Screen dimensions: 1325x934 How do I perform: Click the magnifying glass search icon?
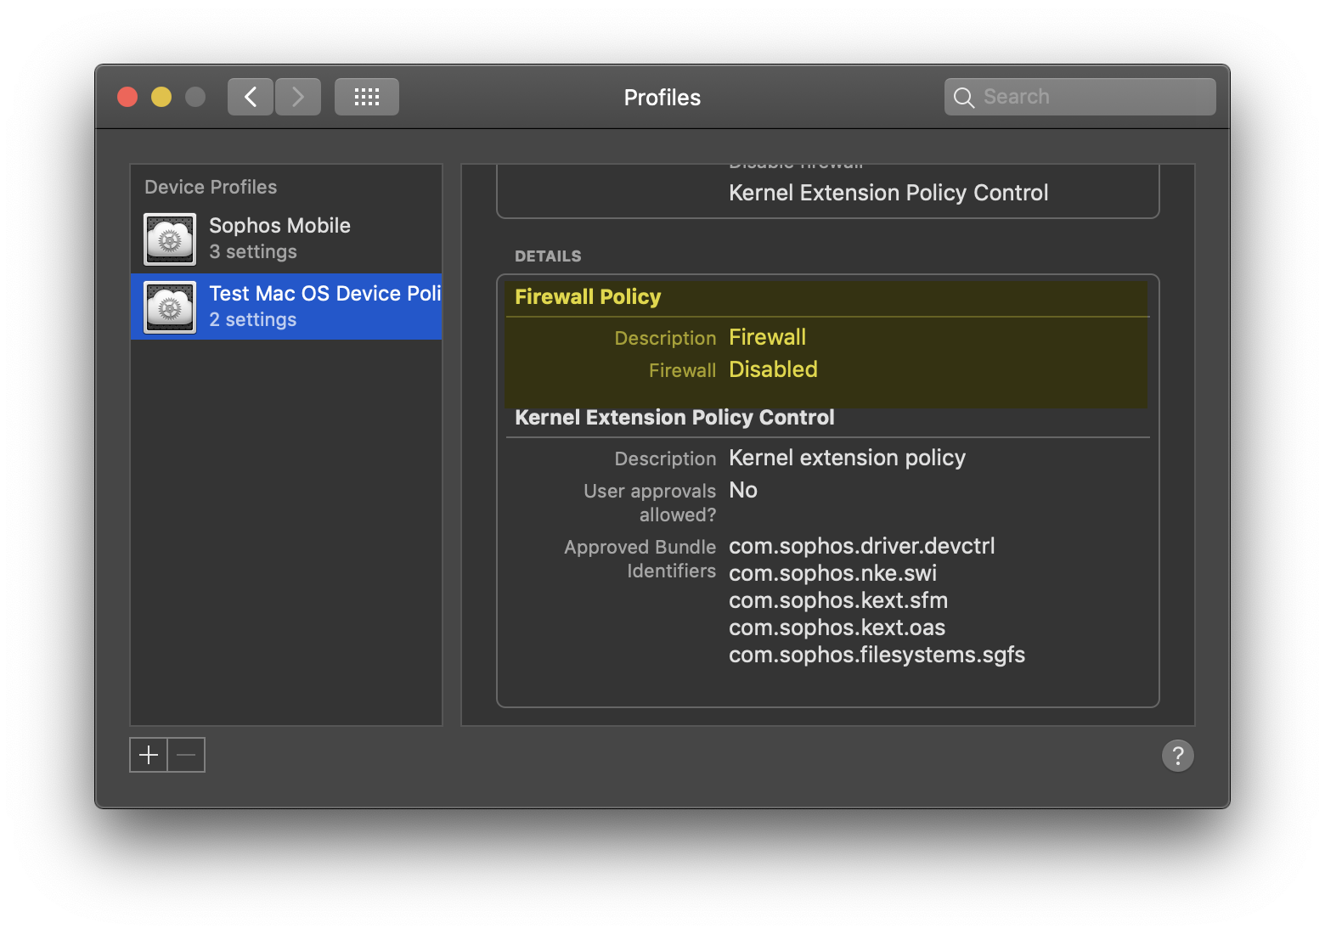(963, 98)
